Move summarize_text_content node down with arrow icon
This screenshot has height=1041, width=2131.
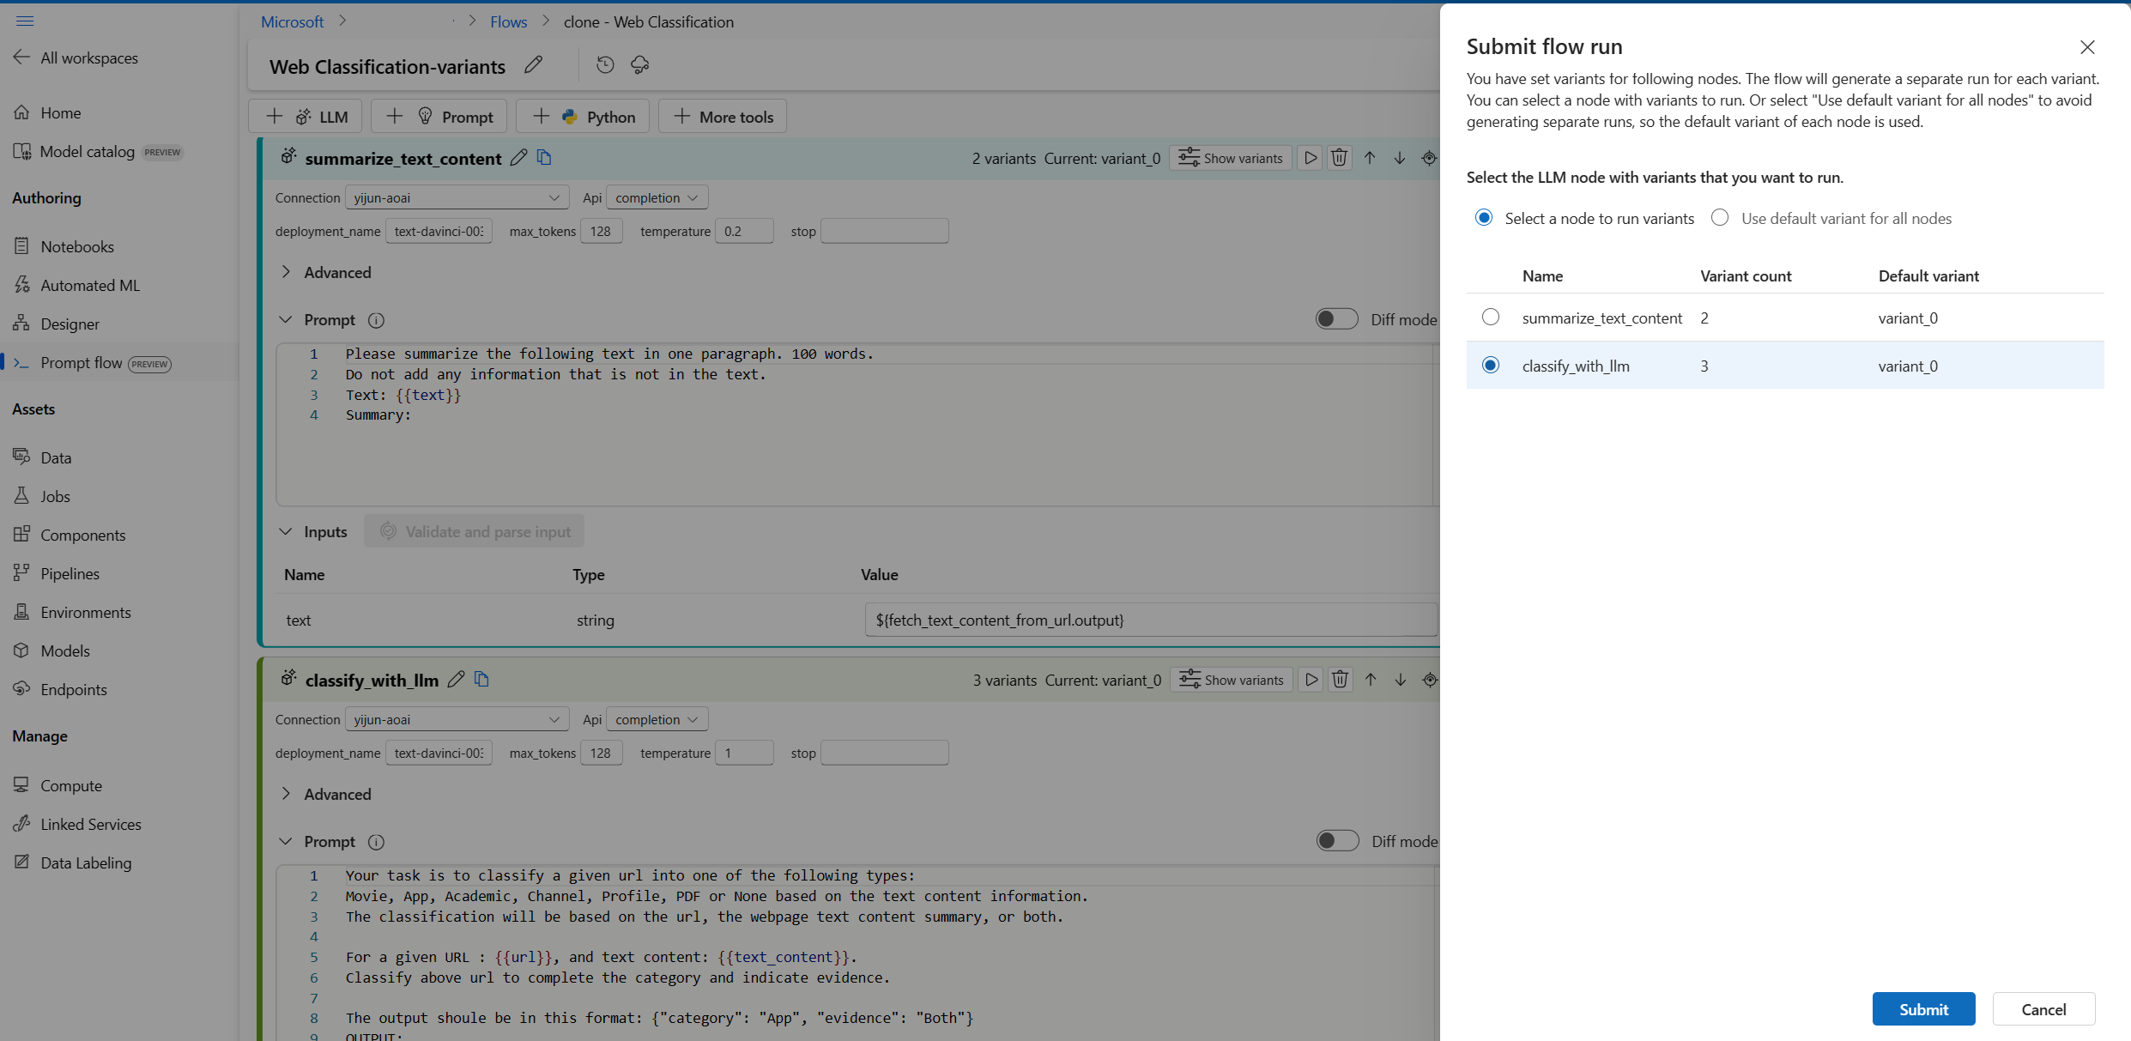[x=1399, y=158]
